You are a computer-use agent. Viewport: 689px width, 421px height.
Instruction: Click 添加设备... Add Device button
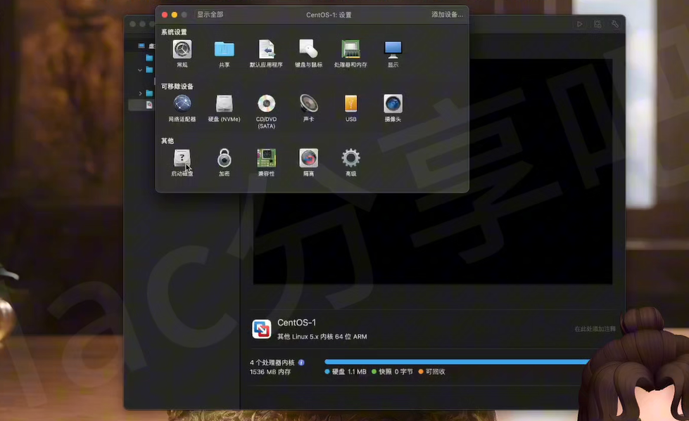447,15
